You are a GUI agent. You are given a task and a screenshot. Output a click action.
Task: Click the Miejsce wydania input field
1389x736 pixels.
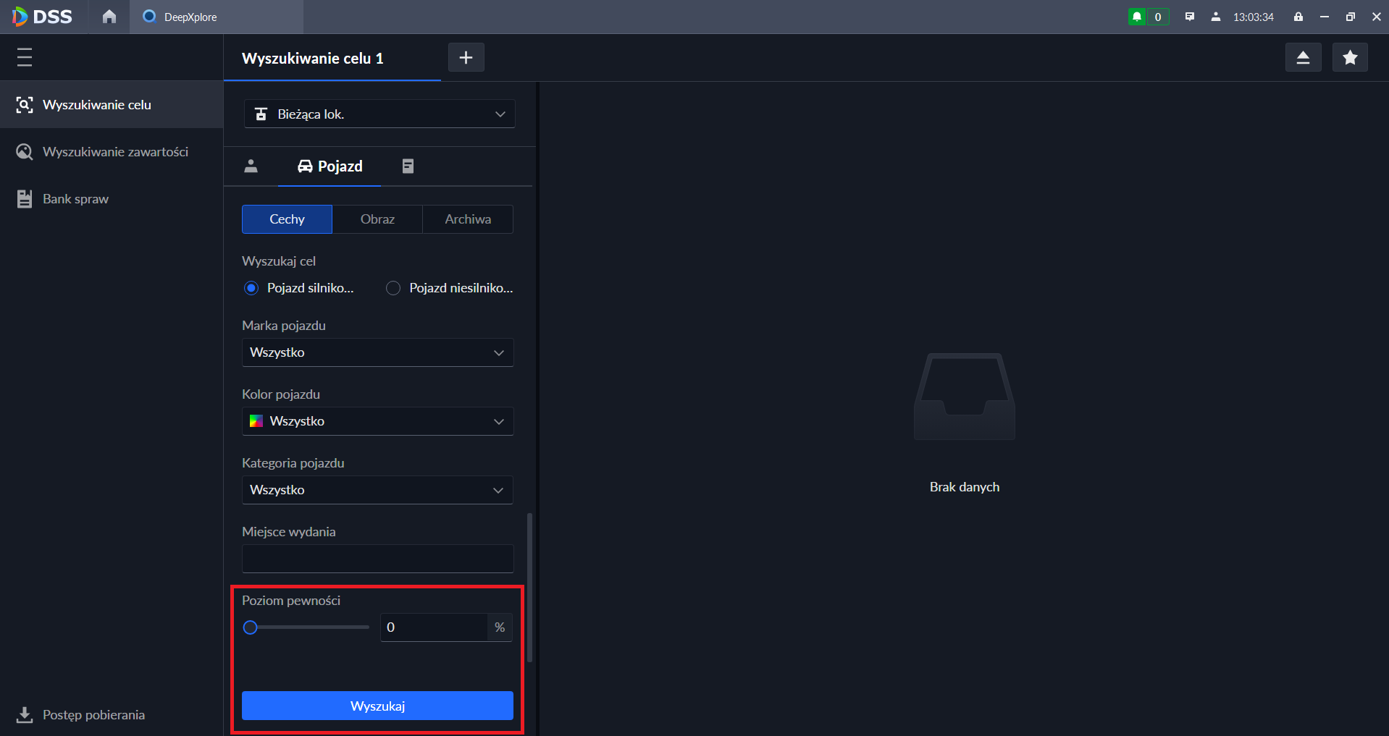377,559
